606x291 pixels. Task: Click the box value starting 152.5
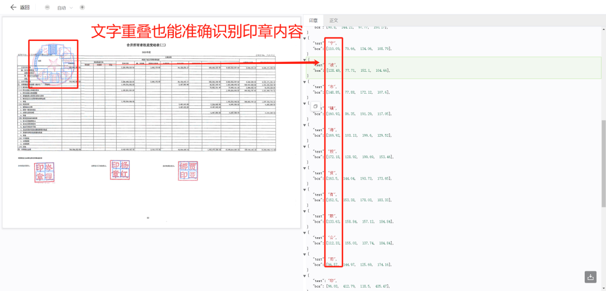[359, 200]
